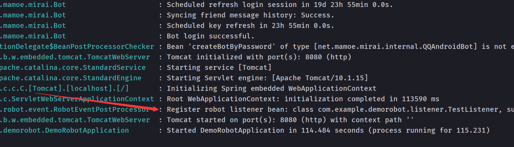Click the 'Bot login successful.' log message
This screenshot has height=147, width=514.
coord(210,36)
